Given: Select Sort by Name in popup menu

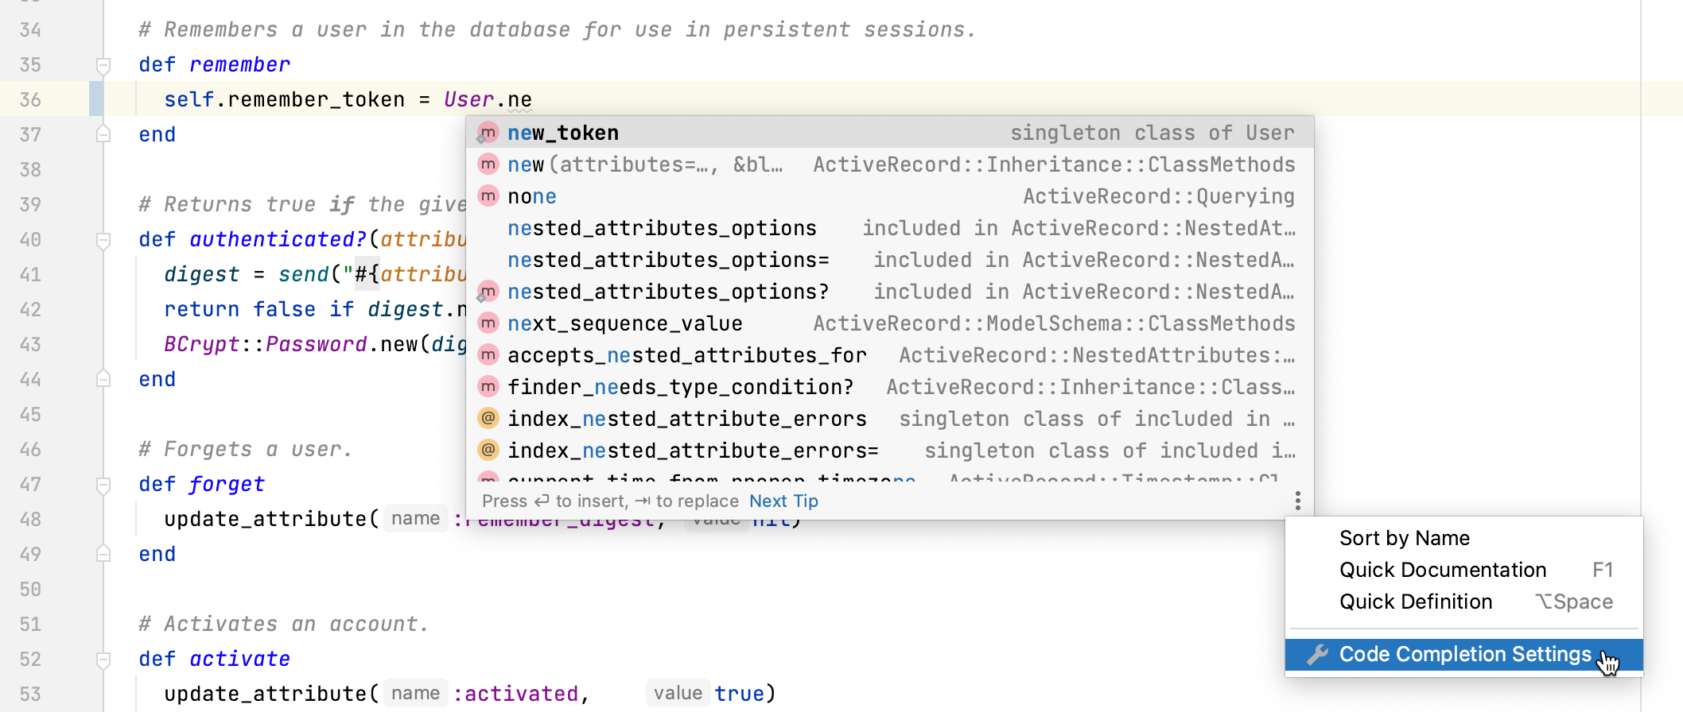Looking at the screenshot, I should [x=1404, y=538].
